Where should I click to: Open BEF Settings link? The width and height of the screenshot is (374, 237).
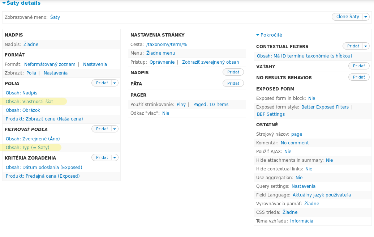[x=271, y=114]
